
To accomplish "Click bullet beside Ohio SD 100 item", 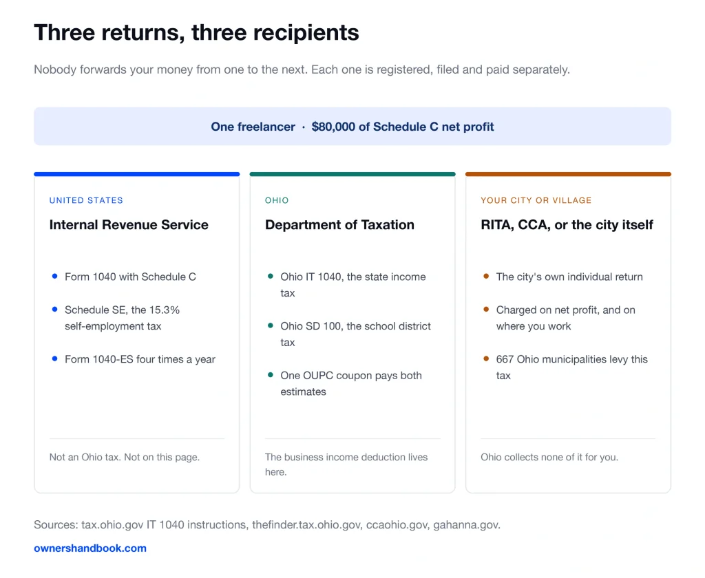I will [270, 326].
